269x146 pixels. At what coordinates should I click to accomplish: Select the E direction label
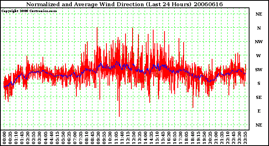[x=259, y=111]
